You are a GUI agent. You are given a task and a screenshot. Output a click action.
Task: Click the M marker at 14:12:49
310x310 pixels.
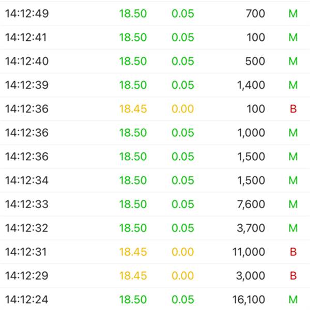coord(293,13)
